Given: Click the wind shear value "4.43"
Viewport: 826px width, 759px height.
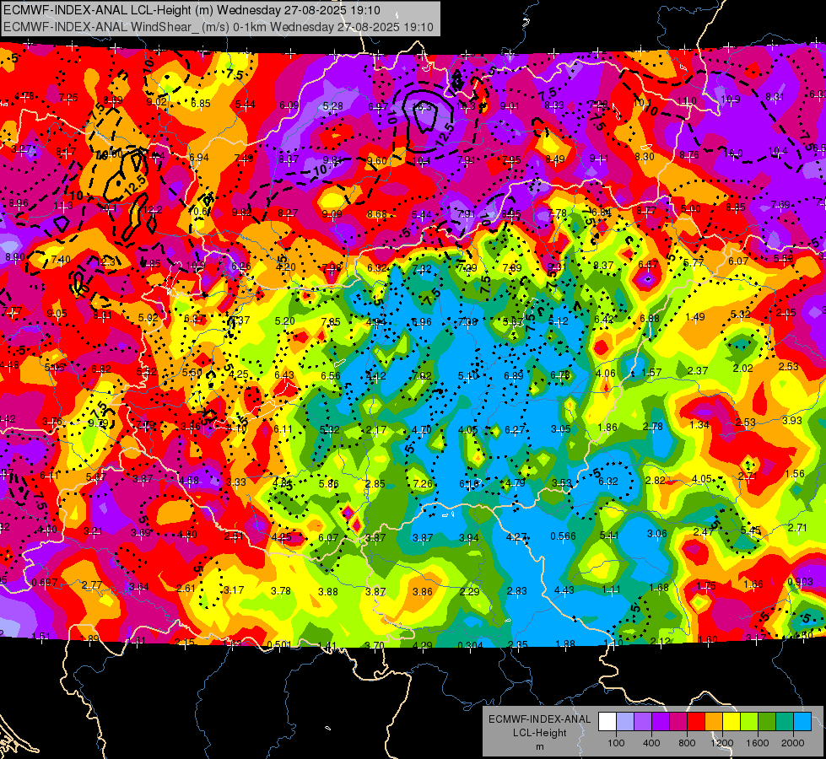Looking at the screenshot, I should (x=564, y=590).
